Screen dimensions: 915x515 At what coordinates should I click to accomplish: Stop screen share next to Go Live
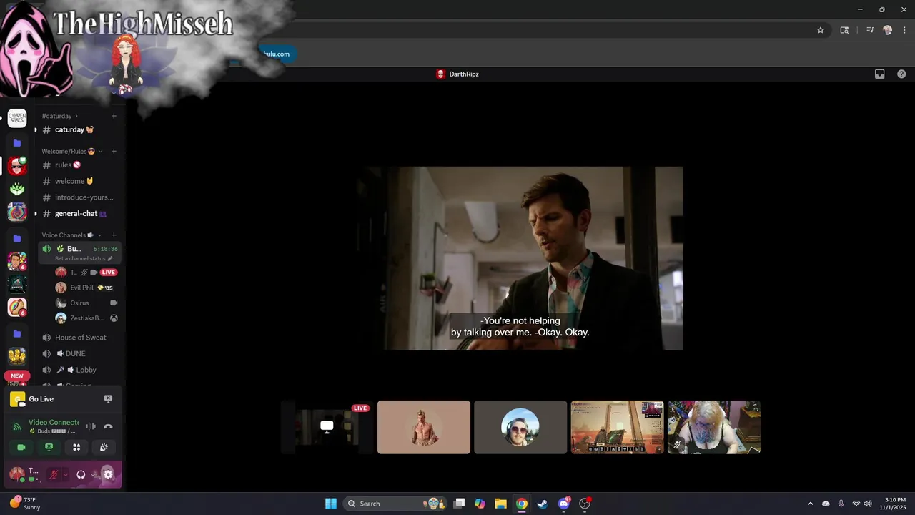tap(108, 399)
